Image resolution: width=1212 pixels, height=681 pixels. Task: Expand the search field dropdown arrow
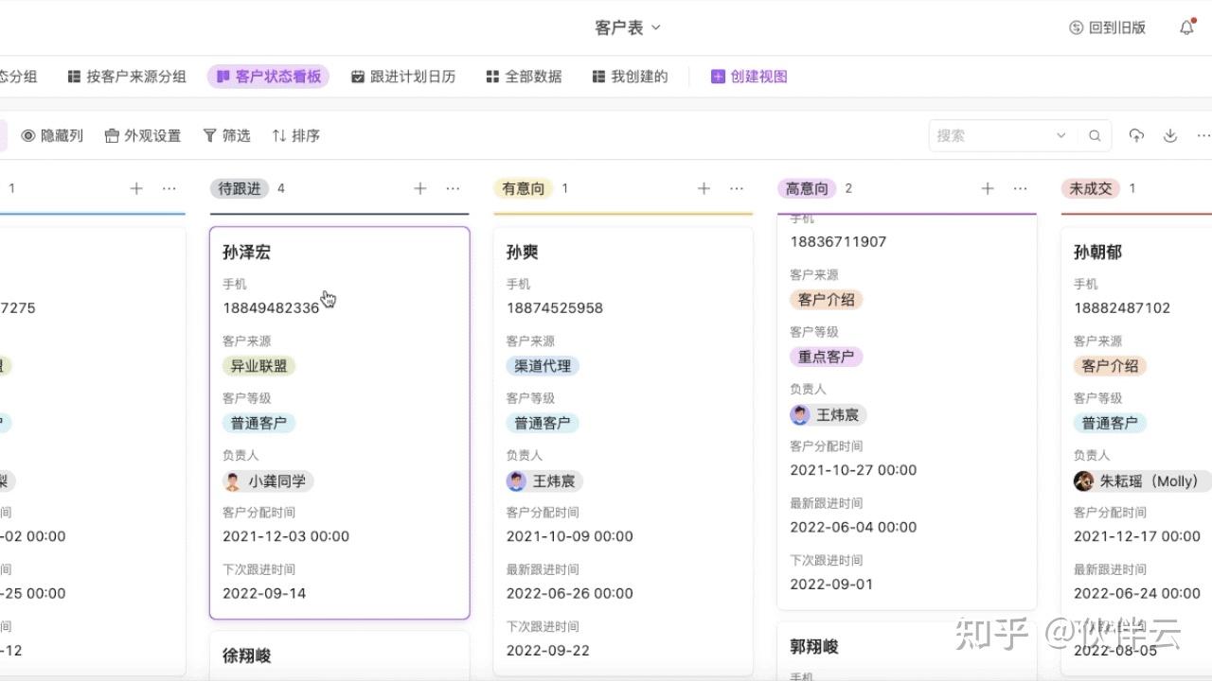coord(1061,136)
